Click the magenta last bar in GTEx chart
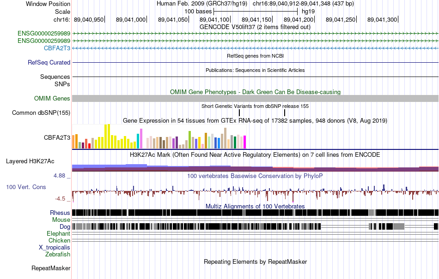Image resolution: width=439 pixels, height=279 pixels. tap(245, 142)
